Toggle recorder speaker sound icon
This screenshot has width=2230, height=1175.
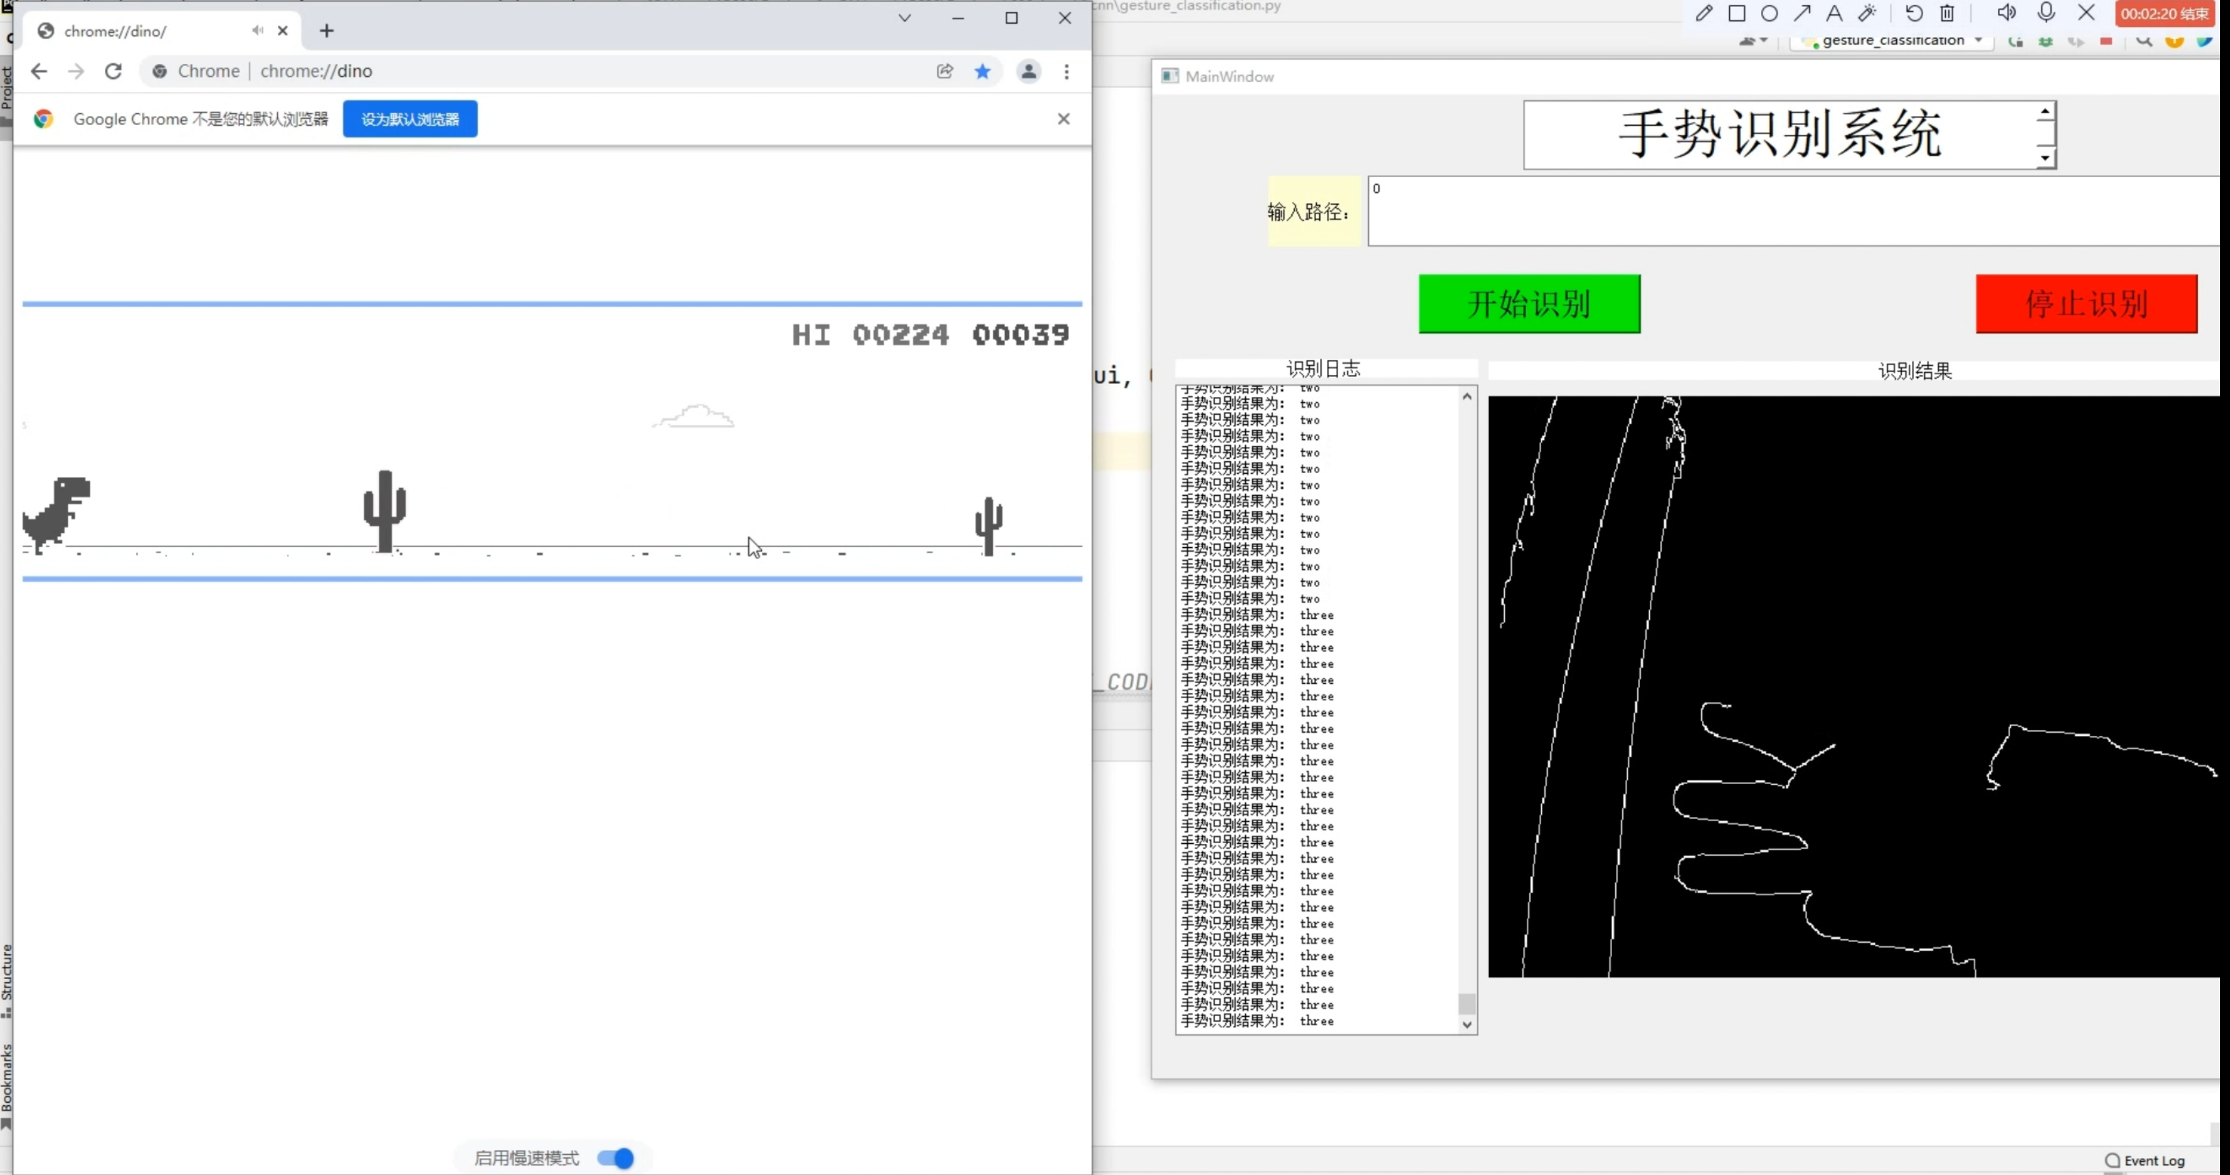tap(2006, 13)
